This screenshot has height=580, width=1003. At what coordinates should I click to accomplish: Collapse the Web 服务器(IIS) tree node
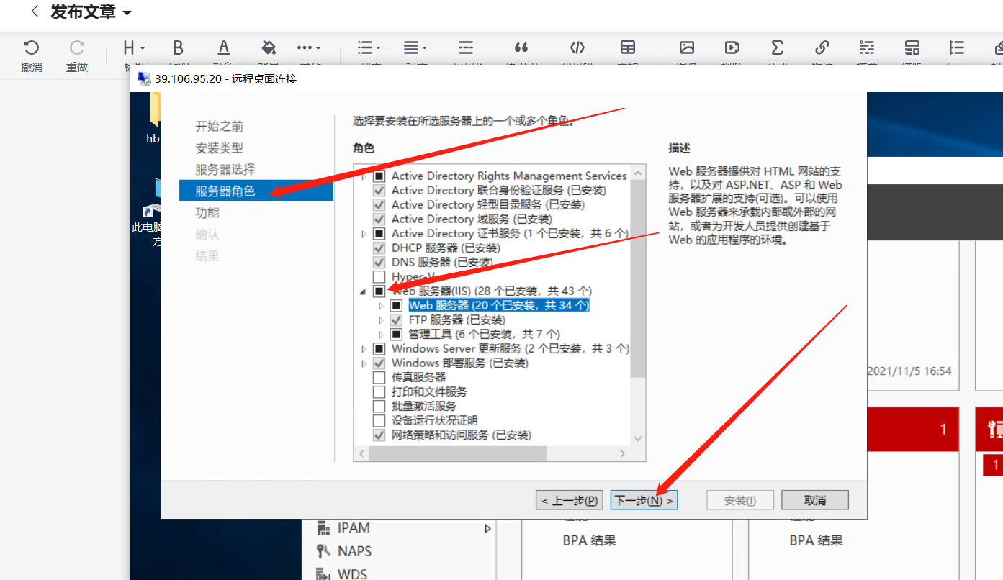[364, 291]
